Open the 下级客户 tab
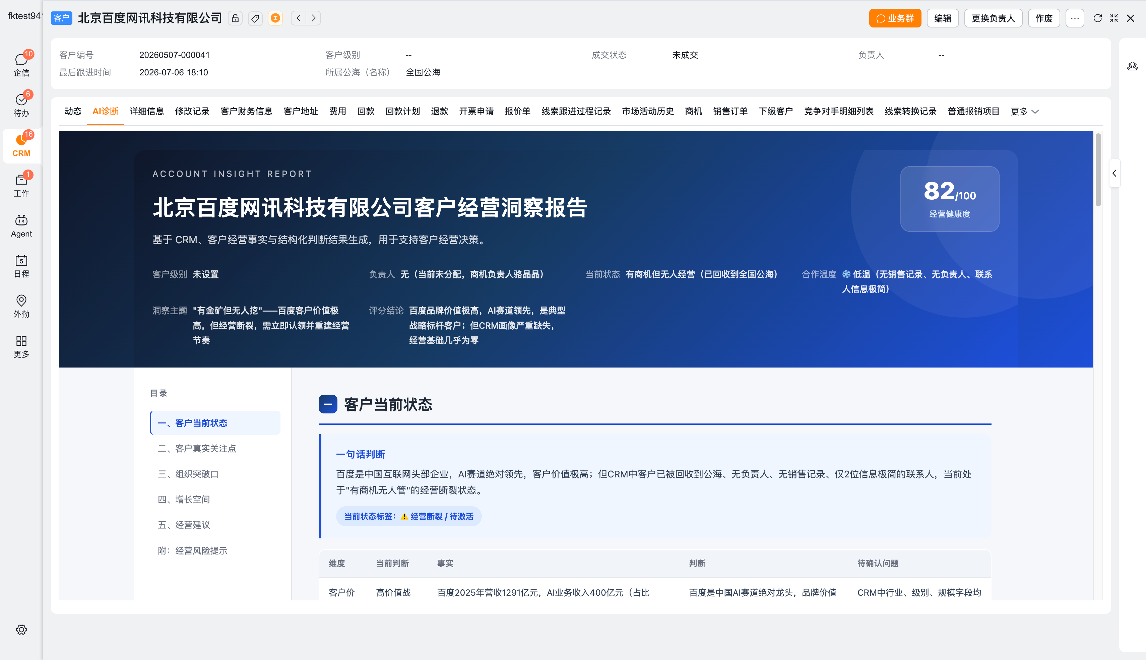1146x660 pixels. coord(776,112)
